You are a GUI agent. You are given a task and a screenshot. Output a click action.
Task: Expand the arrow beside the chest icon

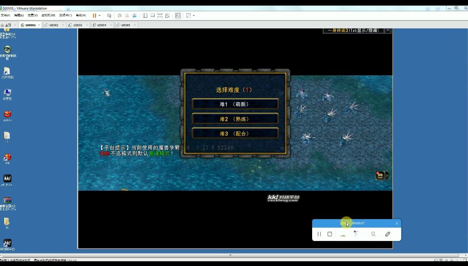[x=387, y=176]
